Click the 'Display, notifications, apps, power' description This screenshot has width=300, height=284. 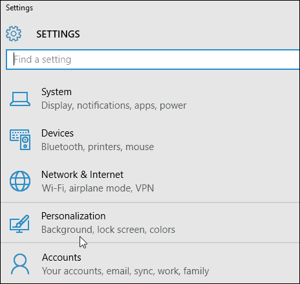(114, 105)
